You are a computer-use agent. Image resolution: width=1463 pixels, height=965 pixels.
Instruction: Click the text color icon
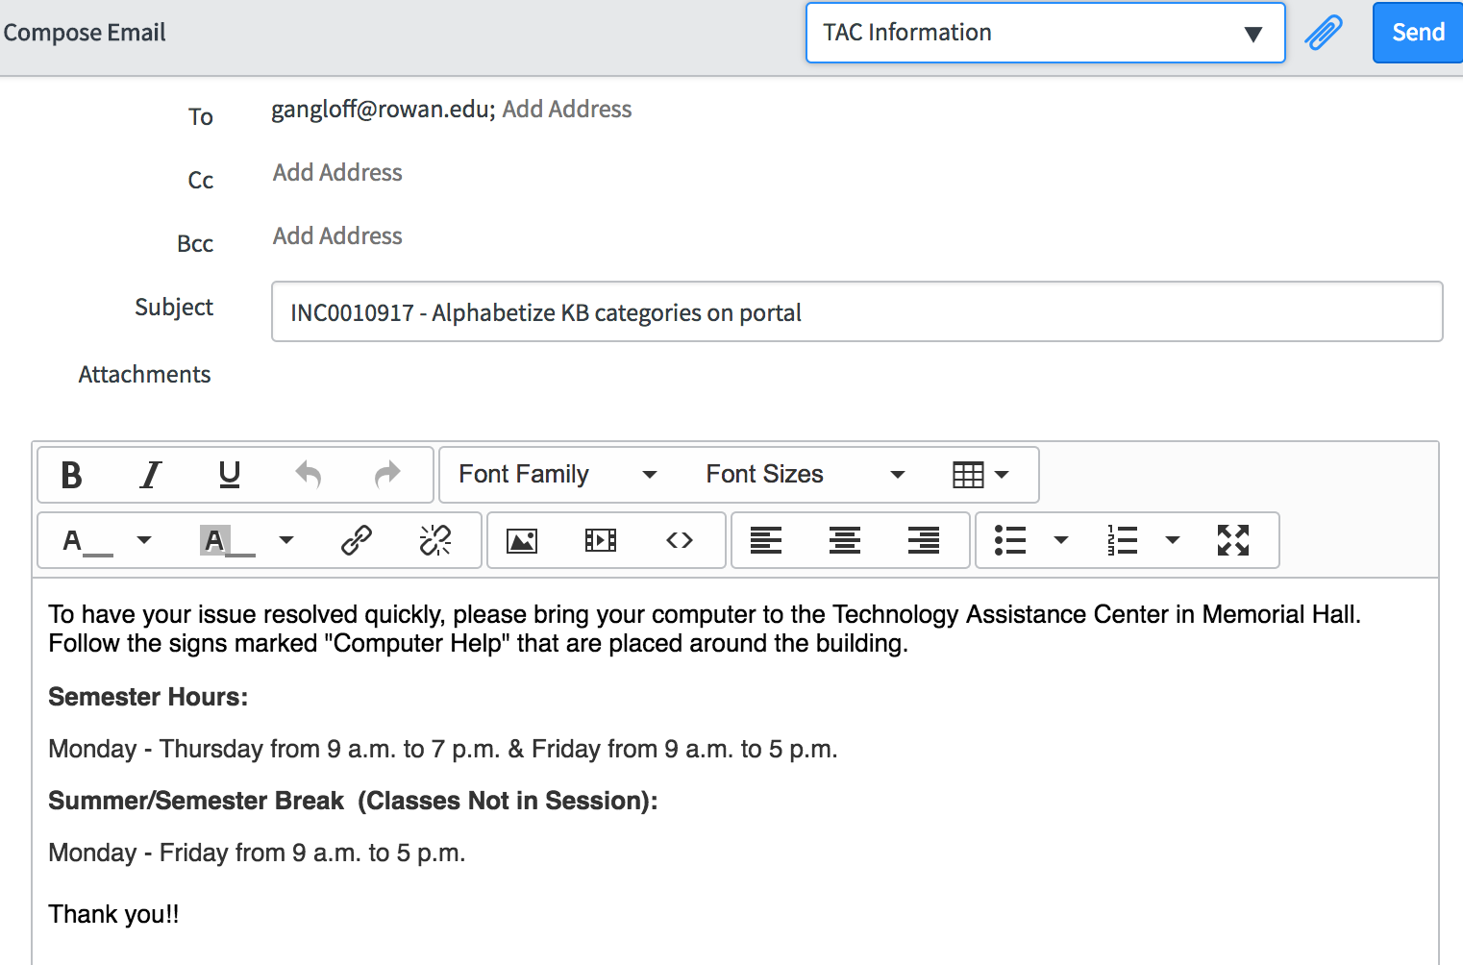87,541
